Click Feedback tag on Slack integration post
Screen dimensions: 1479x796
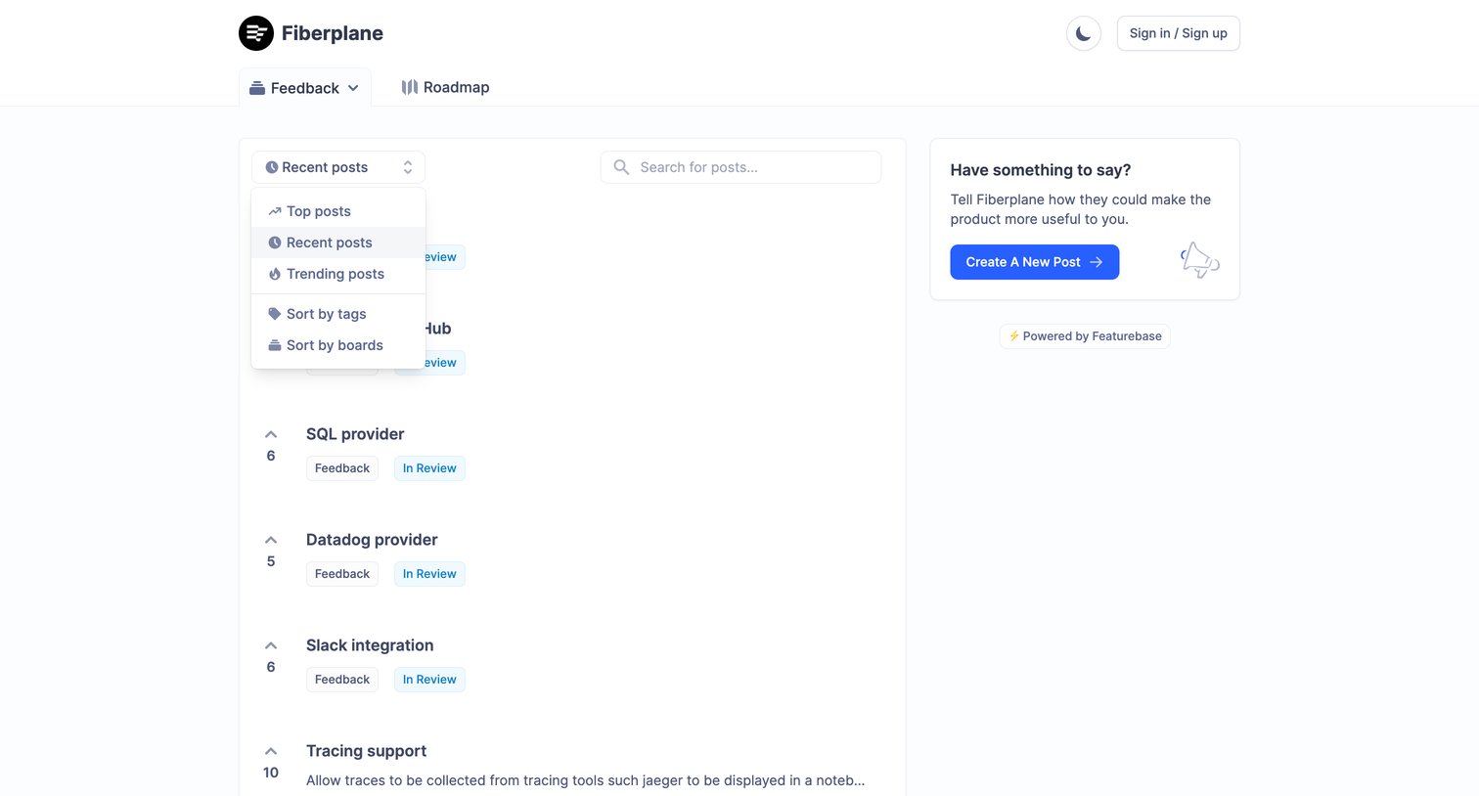[x=342, y=680]
